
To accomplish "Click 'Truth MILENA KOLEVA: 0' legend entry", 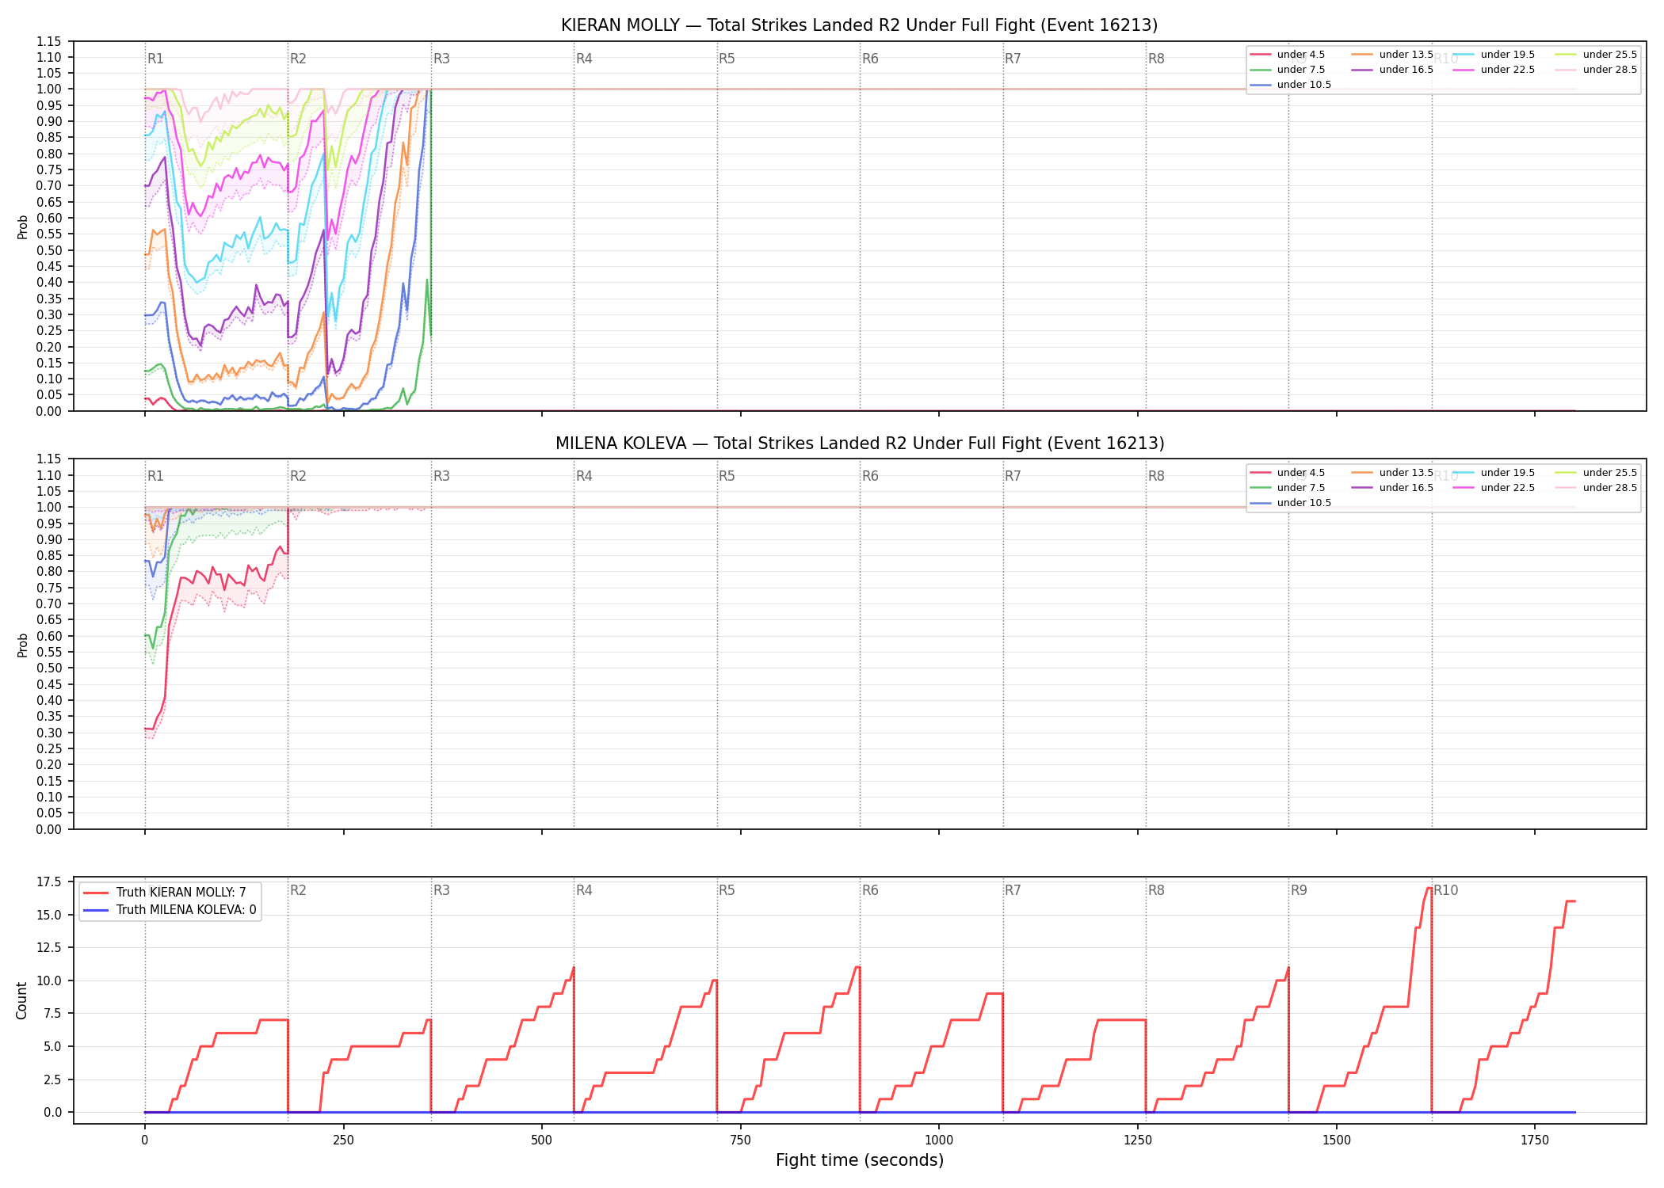I will pos(170,910).
